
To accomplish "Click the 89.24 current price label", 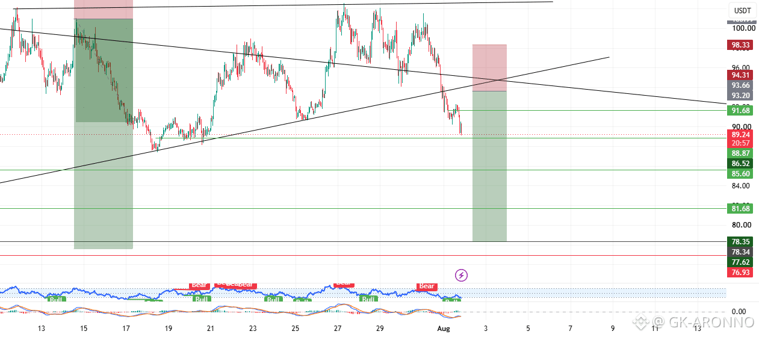I will pos(740,134).
